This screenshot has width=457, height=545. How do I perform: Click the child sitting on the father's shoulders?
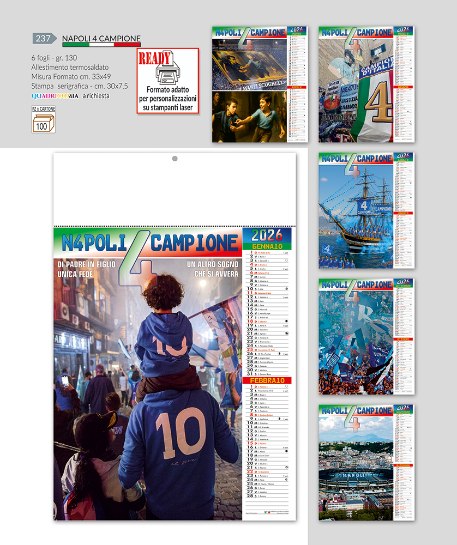(166, 337)
